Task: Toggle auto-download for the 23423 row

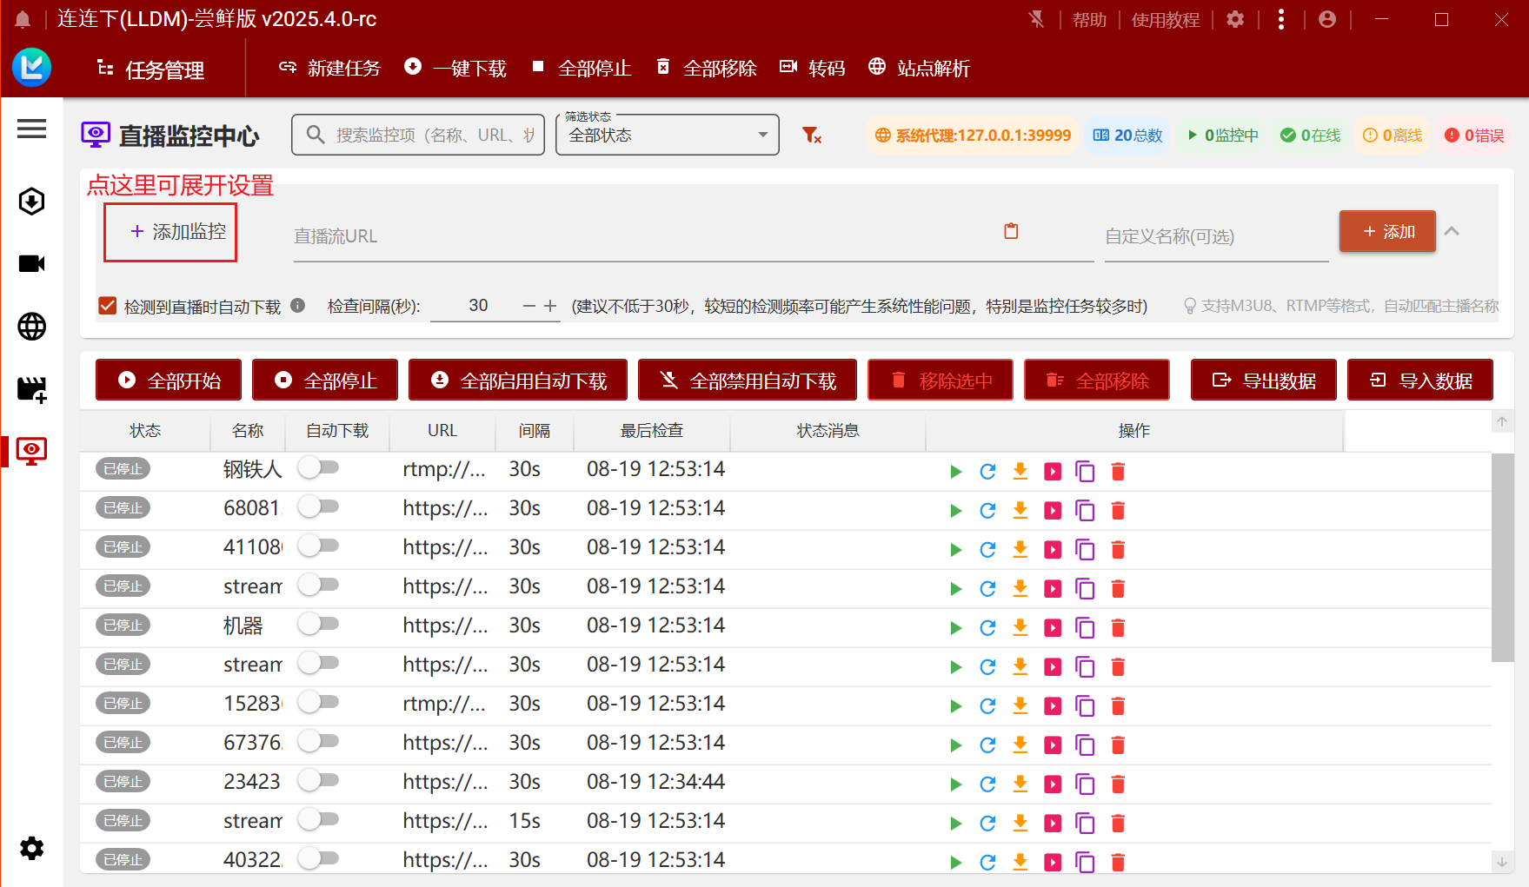Action: pos(318,781)
